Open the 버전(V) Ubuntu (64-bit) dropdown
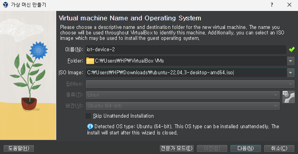 pos(183,106)
